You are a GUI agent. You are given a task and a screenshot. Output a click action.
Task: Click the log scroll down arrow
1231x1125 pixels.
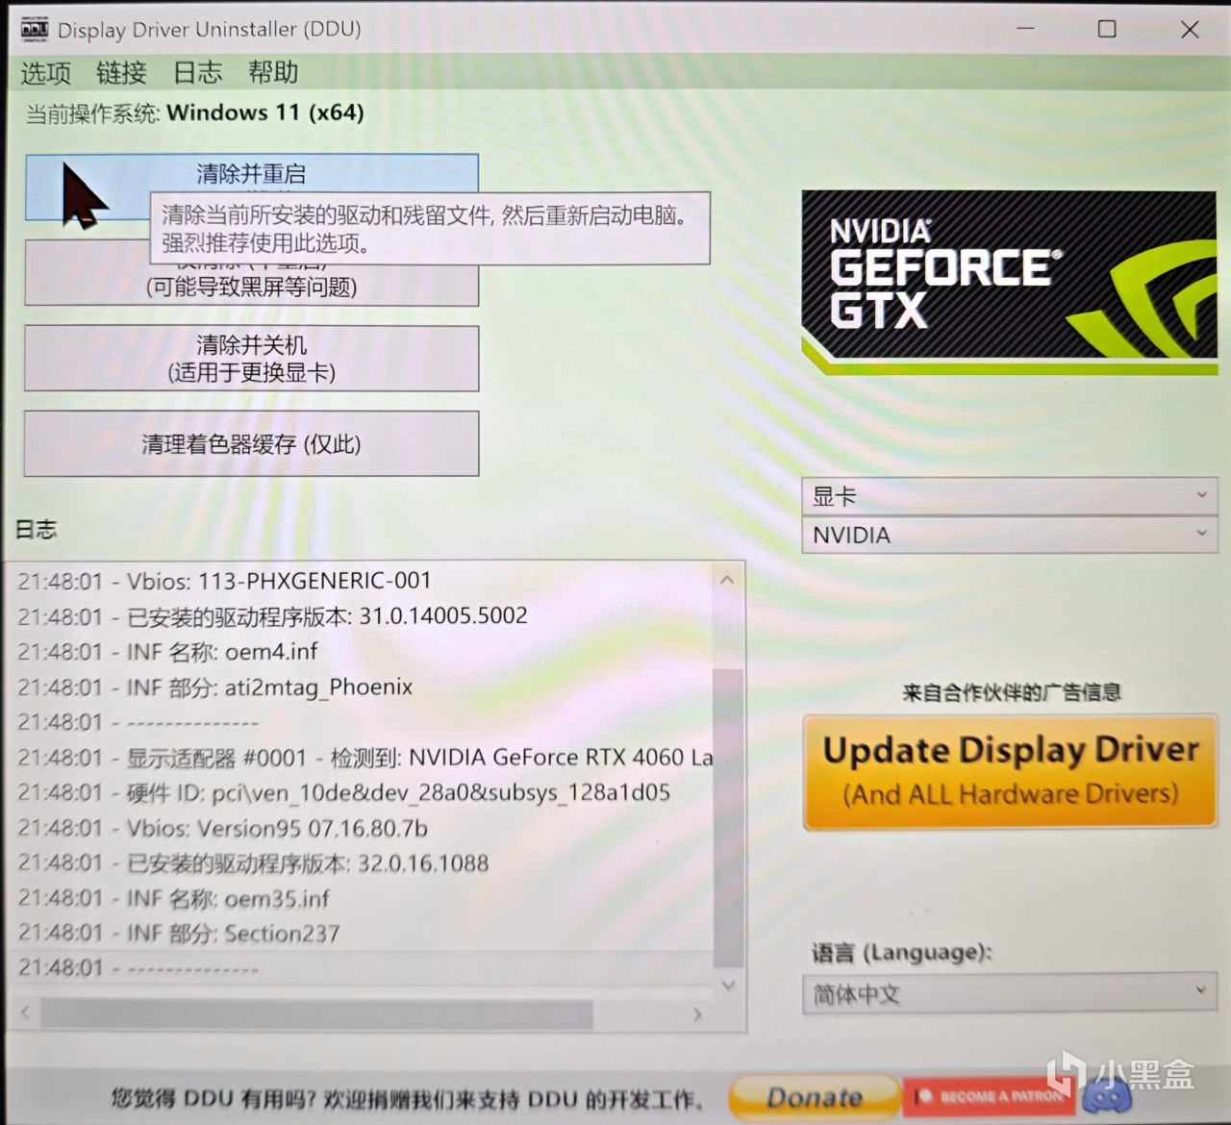728,985
